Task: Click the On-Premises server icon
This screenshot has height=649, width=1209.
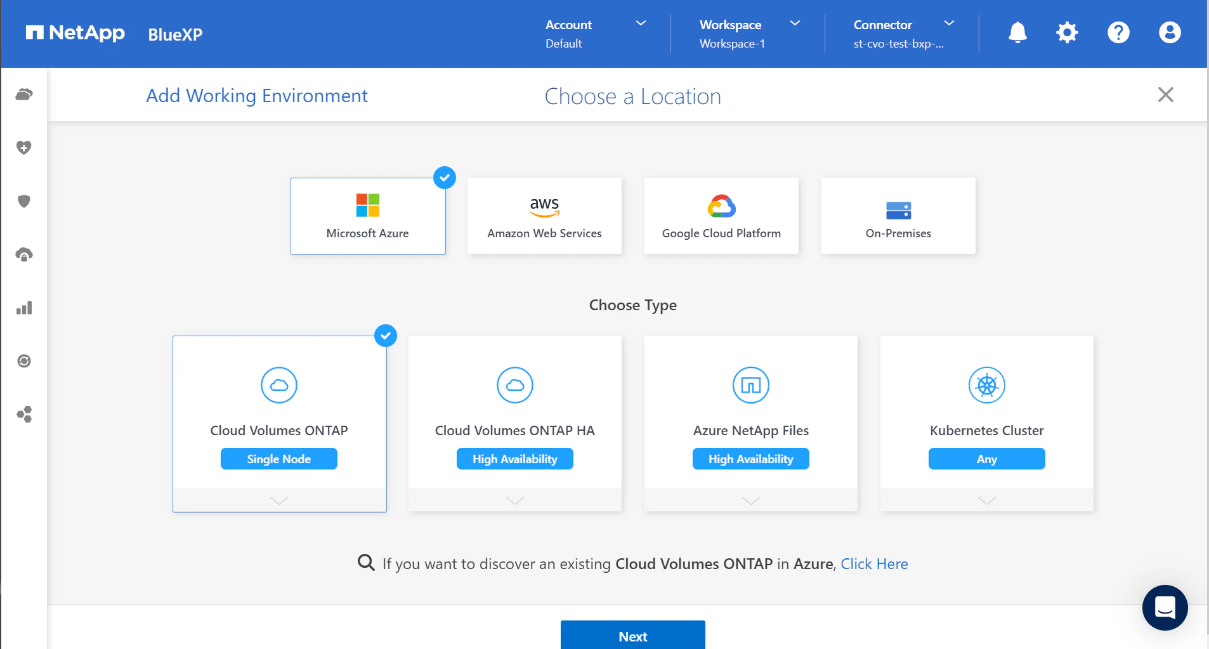Action: pyautogui.click(x=898, y=210)
